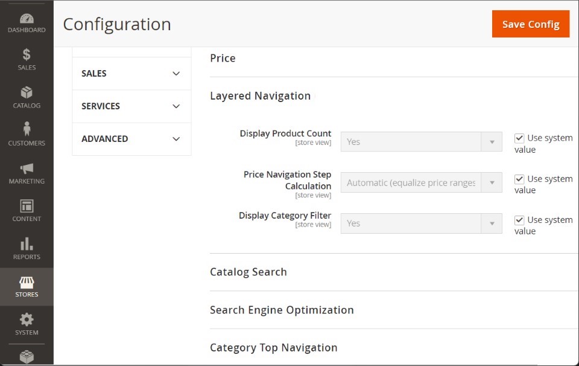Screen dimensions: 579x366
Task: Collapse the Layered Navigation section
Action: 261,96
